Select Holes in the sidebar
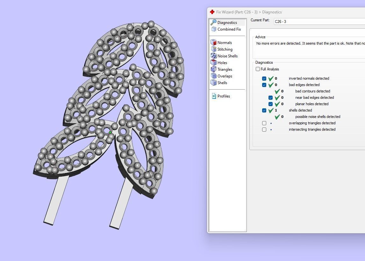Viewport: 365px width, 261px height. pos(222,63)
